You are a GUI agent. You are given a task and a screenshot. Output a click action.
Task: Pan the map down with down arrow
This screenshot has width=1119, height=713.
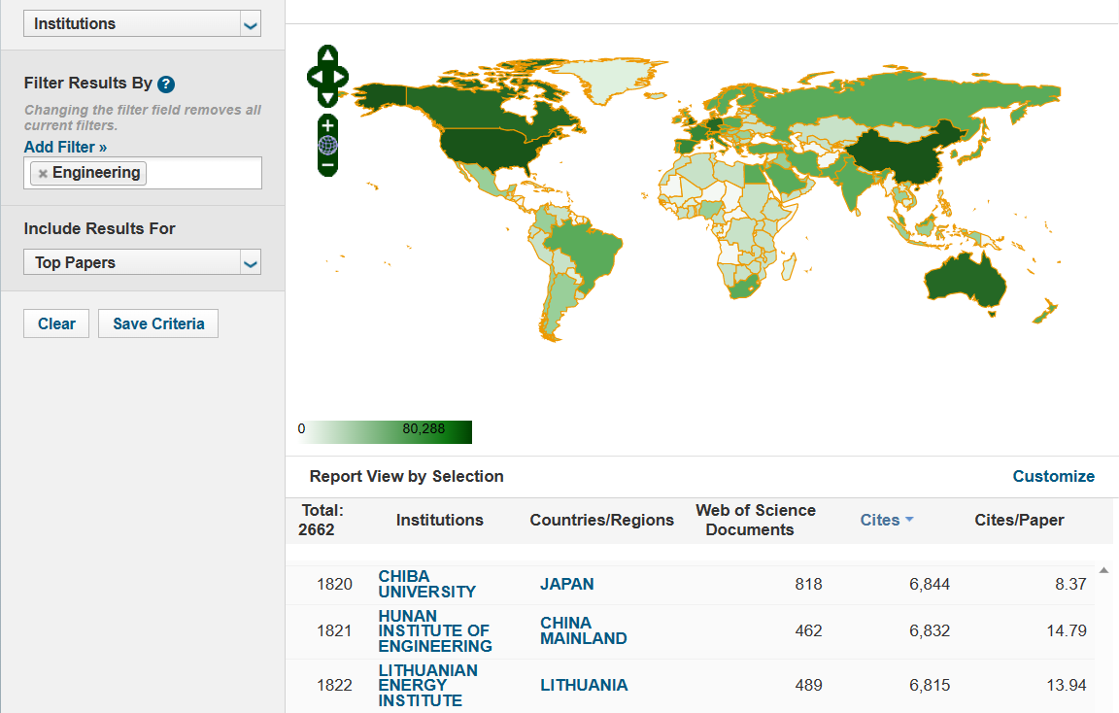(x=327, y=96)
